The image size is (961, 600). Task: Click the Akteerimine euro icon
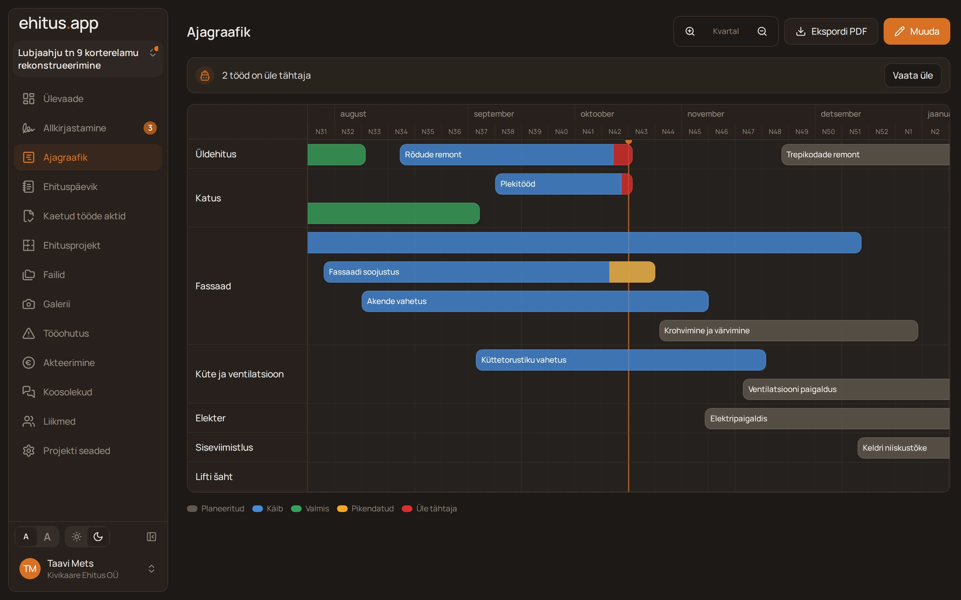click(29, 363)
